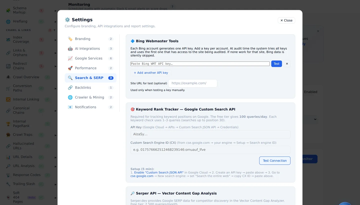Expand the Redirect Chains submenu arrow
Image resolution: width=360 pixels, height=205 pixels.
pos(55,66)
